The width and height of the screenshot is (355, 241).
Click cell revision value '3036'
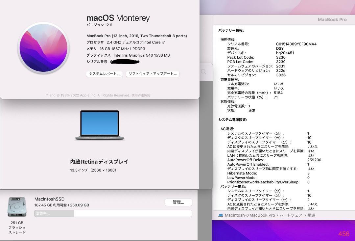(x=281, y=75)
